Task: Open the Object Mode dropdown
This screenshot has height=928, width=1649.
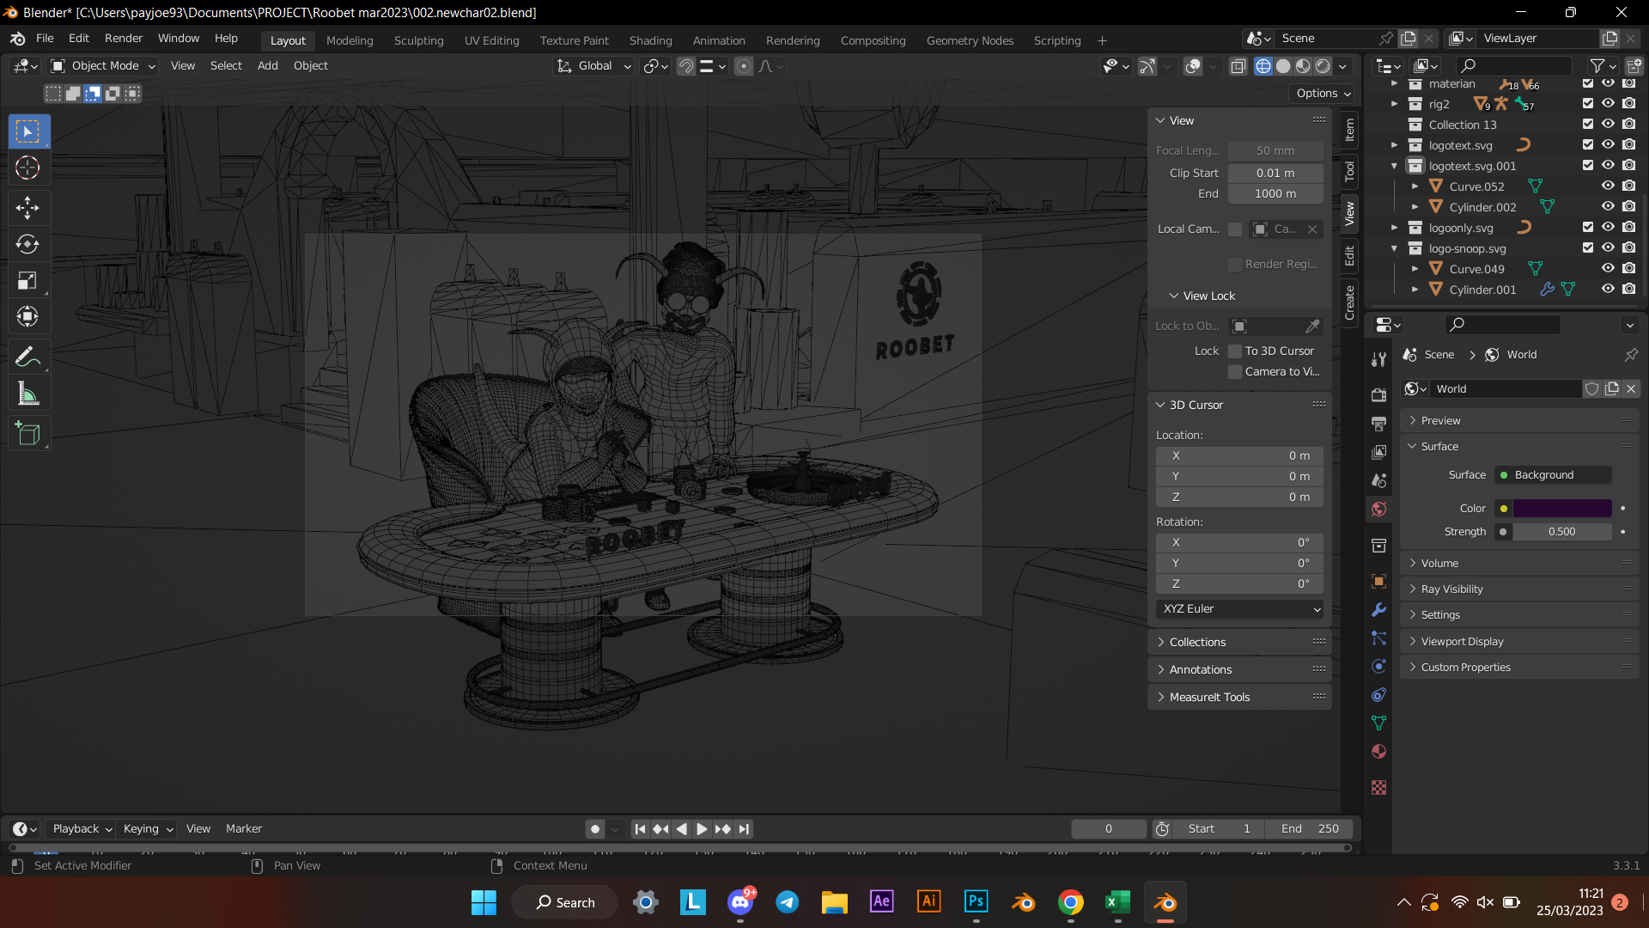Action: (x=103, y=66)
